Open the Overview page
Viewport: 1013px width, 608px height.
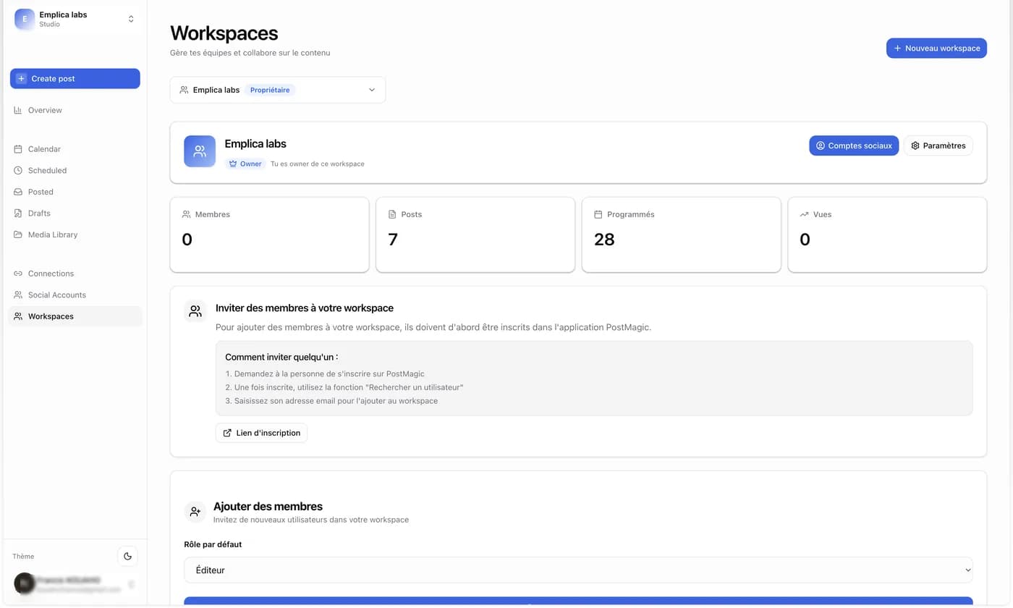click(75, 110)
